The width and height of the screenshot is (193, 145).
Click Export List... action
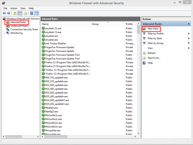pyautogui.click(x=154, y=58)
